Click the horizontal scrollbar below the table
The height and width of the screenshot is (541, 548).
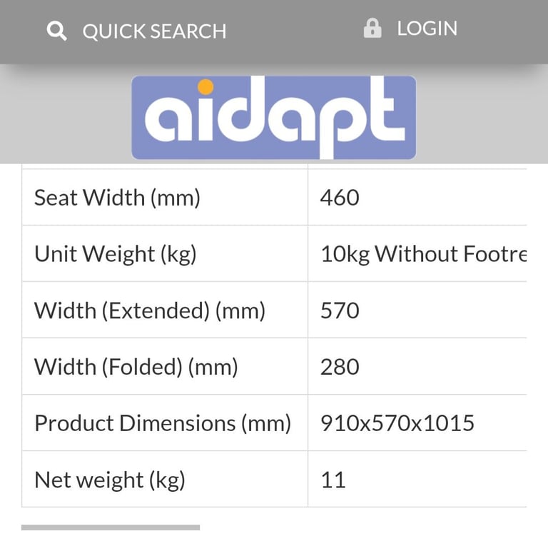(x=111, y=527)
